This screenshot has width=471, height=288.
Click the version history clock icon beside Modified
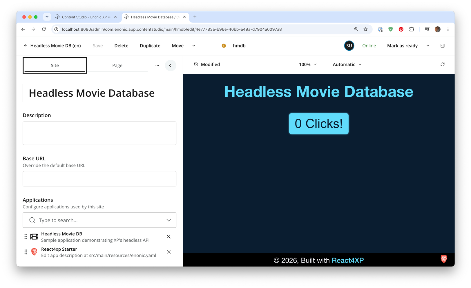coord(196,65)
